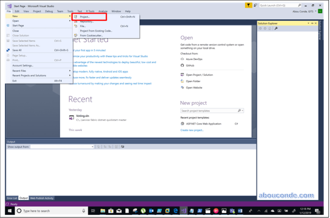Click the Solution Explorer home icon
The height and width of the screenshot is (218, 330).
point(269,28)
